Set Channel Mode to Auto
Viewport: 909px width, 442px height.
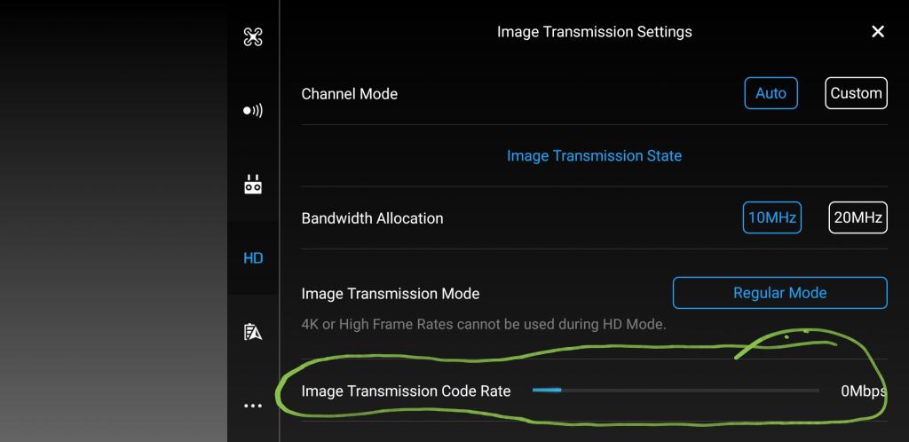[771, 93]
